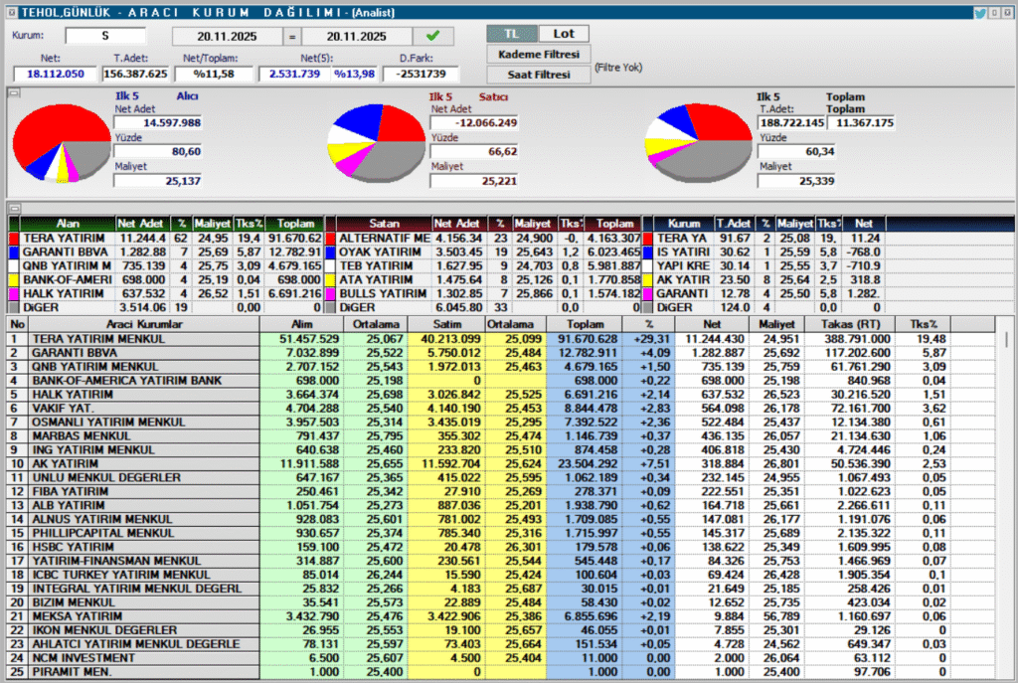Click Satıcı Net Adet -12.066.249
Screen dimensions: 1018x683
[474, 122]
